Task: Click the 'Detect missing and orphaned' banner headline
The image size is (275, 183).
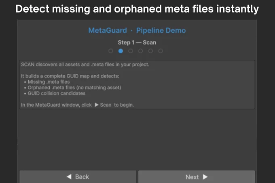Action: coord(137,9)
